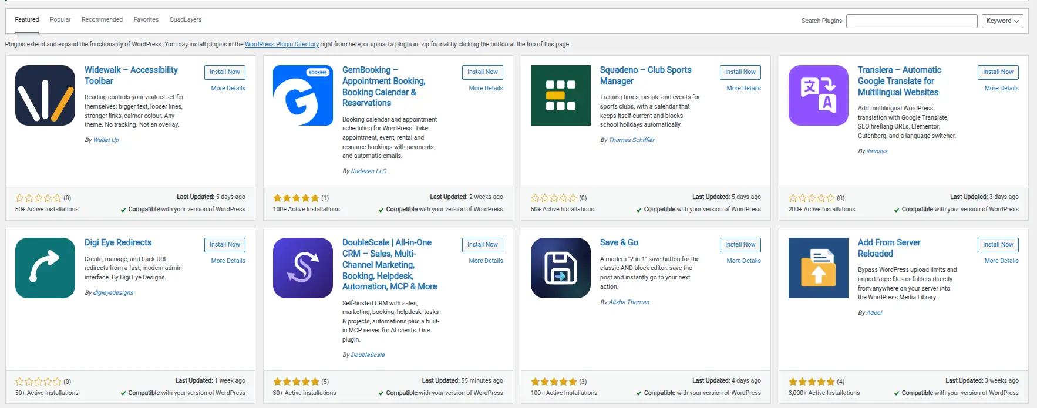Install the Widewalk Accessibility Toolbar plugin
This screenshot has height=408, width=1037.
[225, 72]
